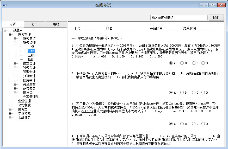Select the 一级 tree item
Screen dimensions: 228x149
31,47
